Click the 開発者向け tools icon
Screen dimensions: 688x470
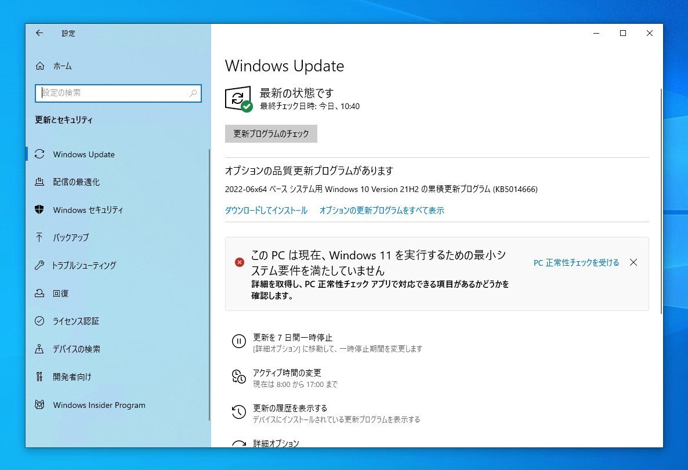pyautogui.click(x=39, y=377)
